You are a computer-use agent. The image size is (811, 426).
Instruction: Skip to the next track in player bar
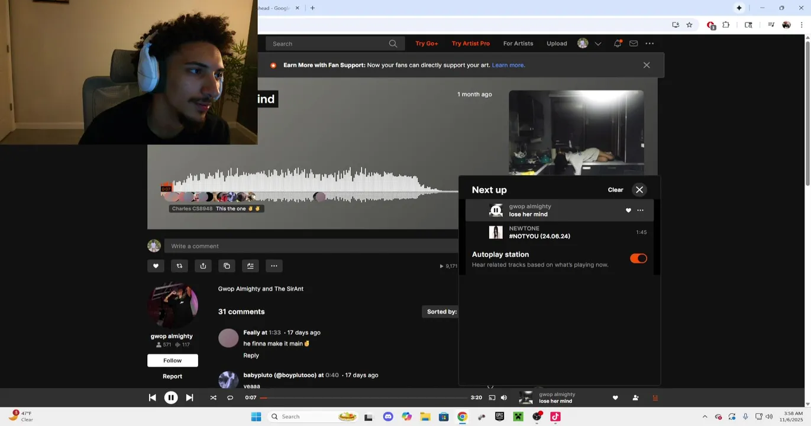(x=189, y=398)
